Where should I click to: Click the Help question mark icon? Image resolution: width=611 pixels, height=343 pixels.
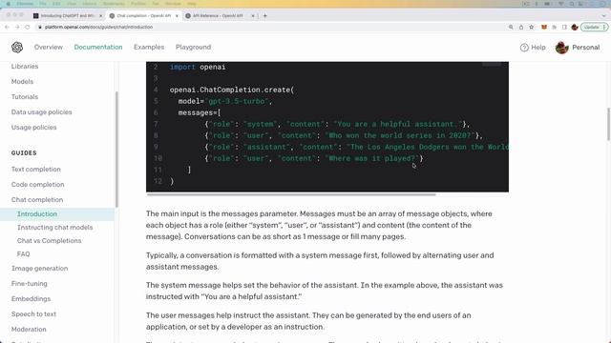[524, 48]
